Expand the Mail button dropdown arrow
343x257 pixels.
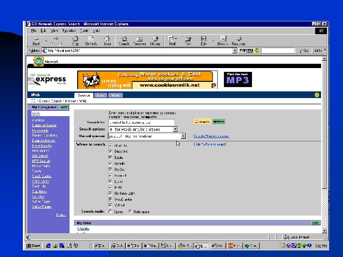[176, 39]
